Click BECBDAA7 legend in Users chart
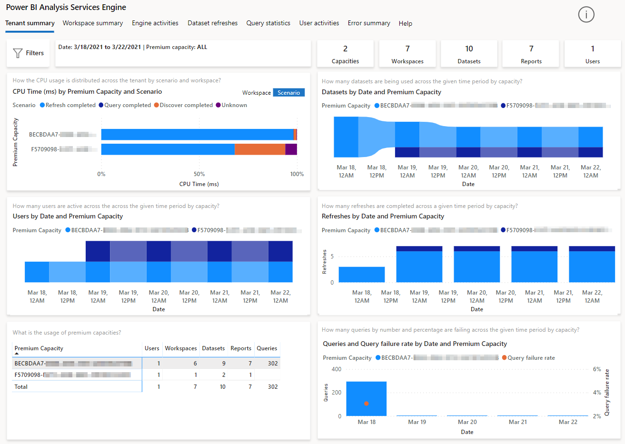Viewport: 625px width, 444px height. (127, 230)
